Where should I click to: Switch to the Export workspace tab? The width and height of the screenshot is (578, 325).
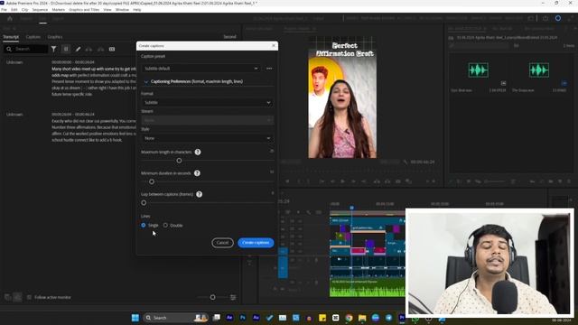(x=58, y=18)
